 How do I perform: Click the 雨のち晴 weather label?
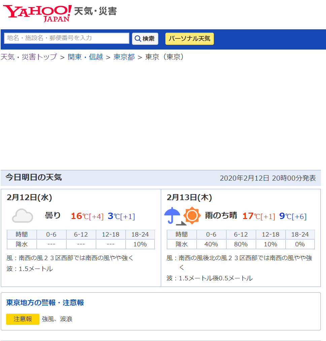[221, 215]
